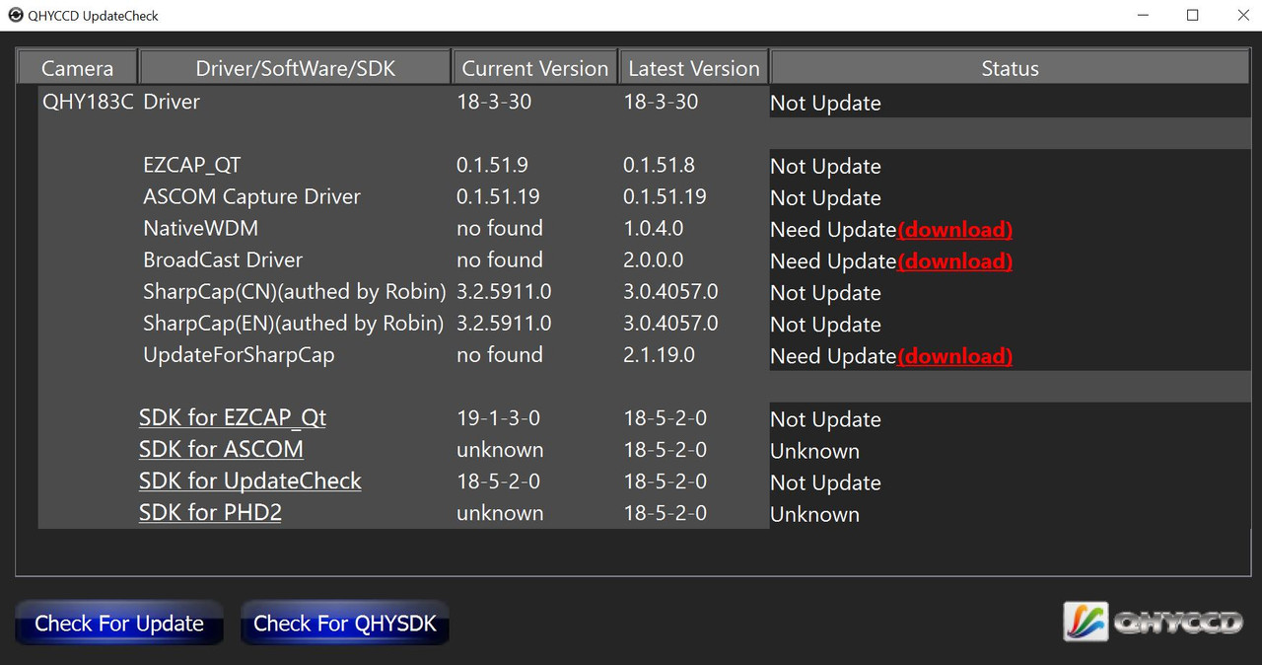Select latest version 1.0.4.0 cell
This screenshot has width=1262, height=665.
[x=653, y=228]
